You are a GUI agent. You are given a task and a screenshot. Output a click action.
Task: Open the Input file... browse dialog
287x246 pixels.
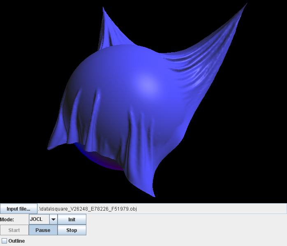[x=19, y=209]
